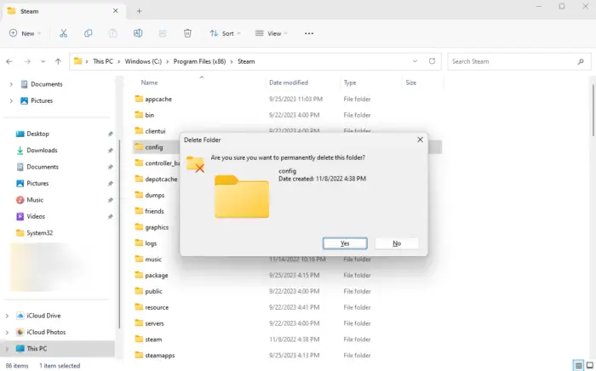Screen dimensions: 596x371
Task: Go up one level with Up arrow
Action: [x=58, y=61]
